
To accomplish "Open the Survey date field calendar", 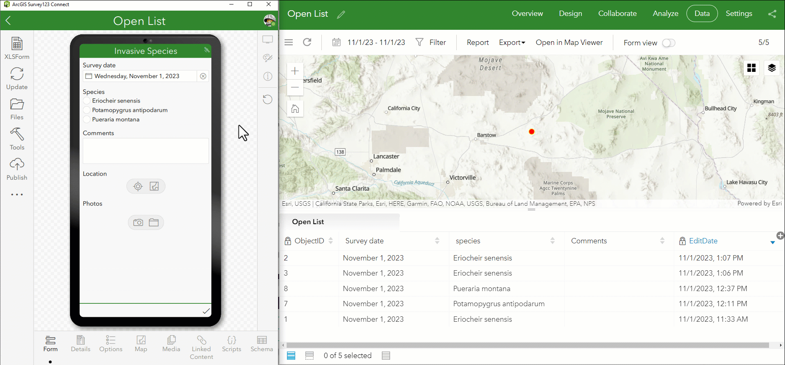I will point(88,76).
